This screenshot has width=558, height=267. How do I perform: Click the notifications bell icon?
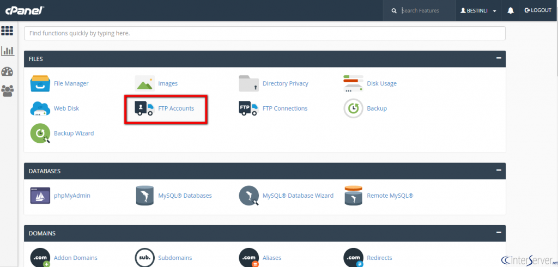tap(510, 11)
